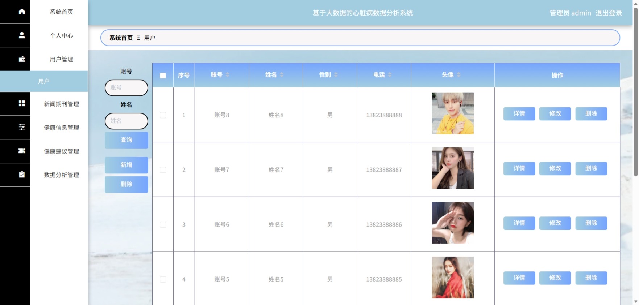Screen dimensions: 639x305
Task: Click 修改 for 账号7 row
Action: 555,168
